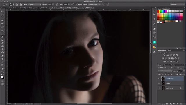Hide the Layer 1 copy layer

(159, 79)
